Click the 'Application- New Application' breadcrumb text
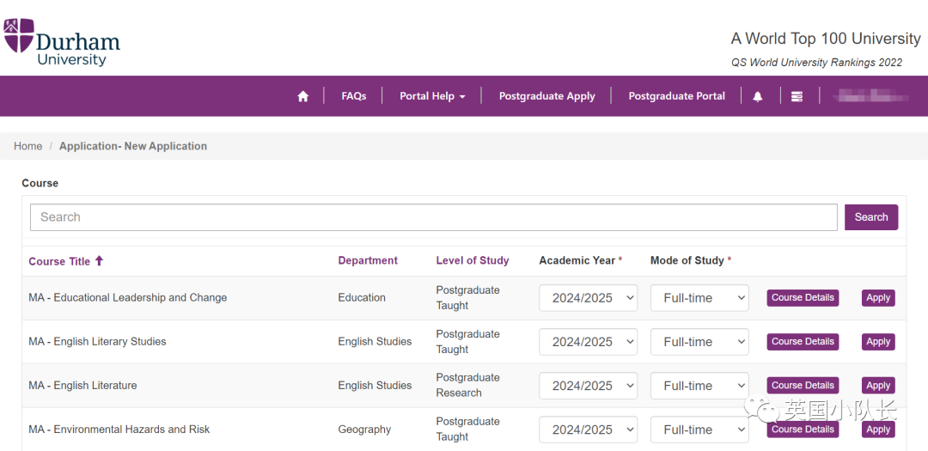 (133, 146)
